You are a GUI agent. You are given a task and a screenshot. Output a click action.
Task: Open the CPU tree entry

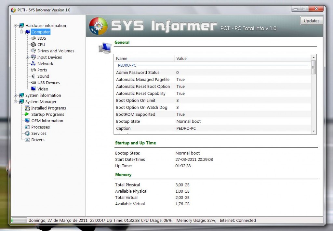(x=41, y=45)
